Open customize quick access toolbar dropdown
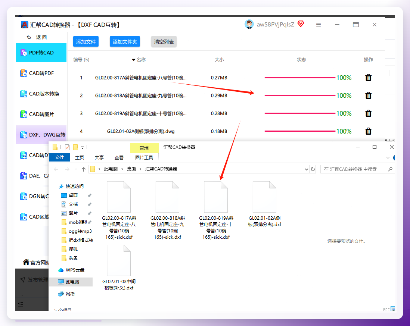 [x=82, y=148]
